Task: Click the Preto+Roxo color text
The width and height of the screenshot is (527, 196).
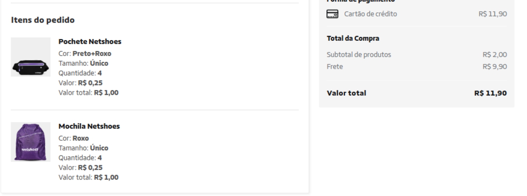Action: pyautogui.click(x=92, y=54)
